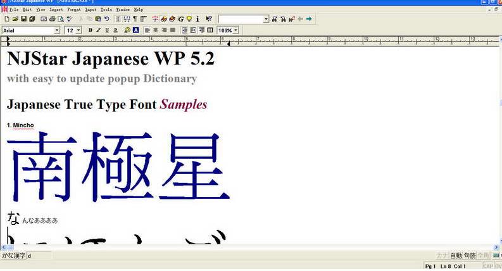Toggle Underline formatting

click(107, 30)
